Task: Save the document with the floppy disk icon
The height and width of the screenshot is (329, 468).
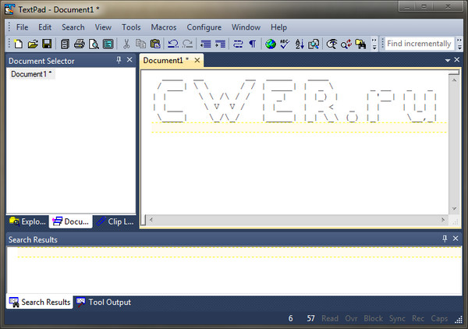Action: (x=46, y=44)
